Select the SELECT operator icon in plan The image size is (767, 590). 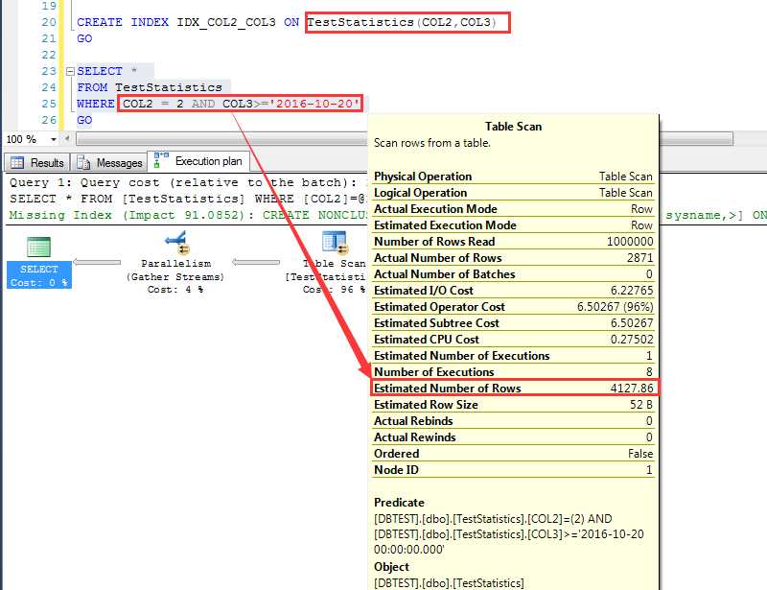pyautogui.click(x=38, y=247)
